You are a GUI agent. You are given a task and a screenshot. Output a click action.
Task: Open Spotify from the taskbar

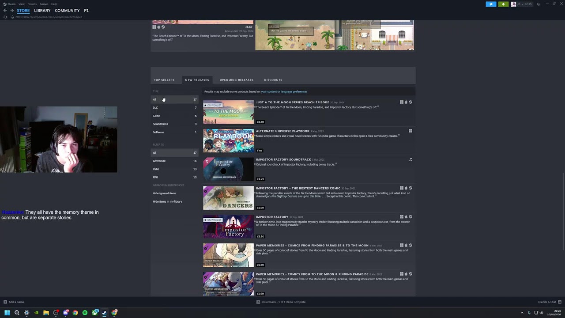pos(85,313)
